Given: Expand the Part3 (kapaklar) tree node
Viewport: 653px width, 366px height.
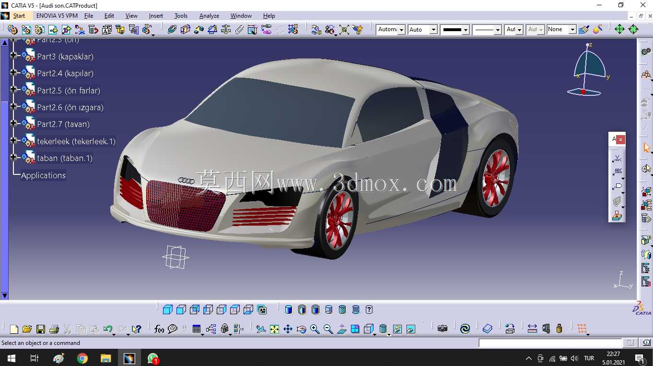Looking at the screenshot, I should (x=13, y=55).
